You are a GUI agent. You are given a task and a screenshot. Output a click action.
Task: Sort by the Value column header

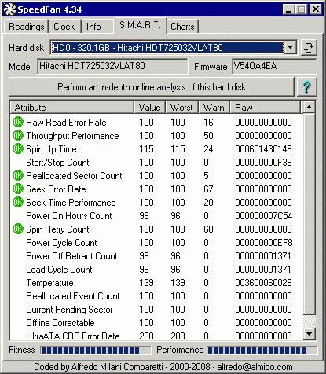[x=150, y=108]
